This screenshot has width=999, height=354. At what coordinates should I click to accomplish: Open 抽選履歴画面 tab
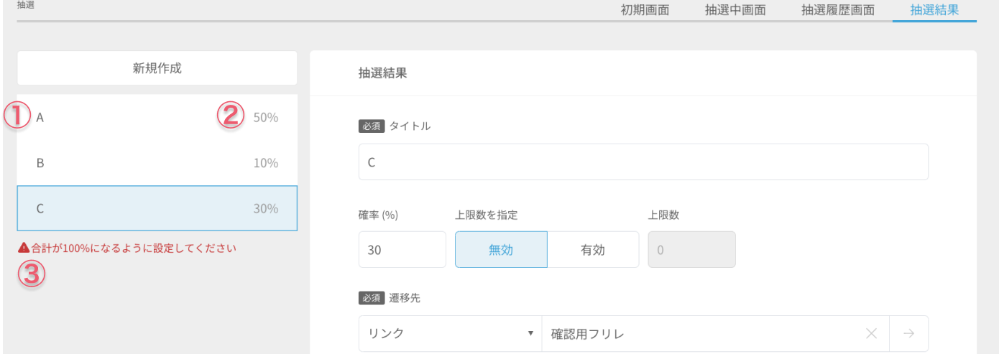pyautogui.click(x=838, y=11)
